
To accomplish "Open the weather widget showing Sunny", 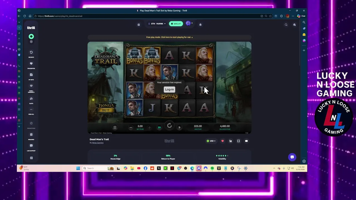I will [24, 168].
